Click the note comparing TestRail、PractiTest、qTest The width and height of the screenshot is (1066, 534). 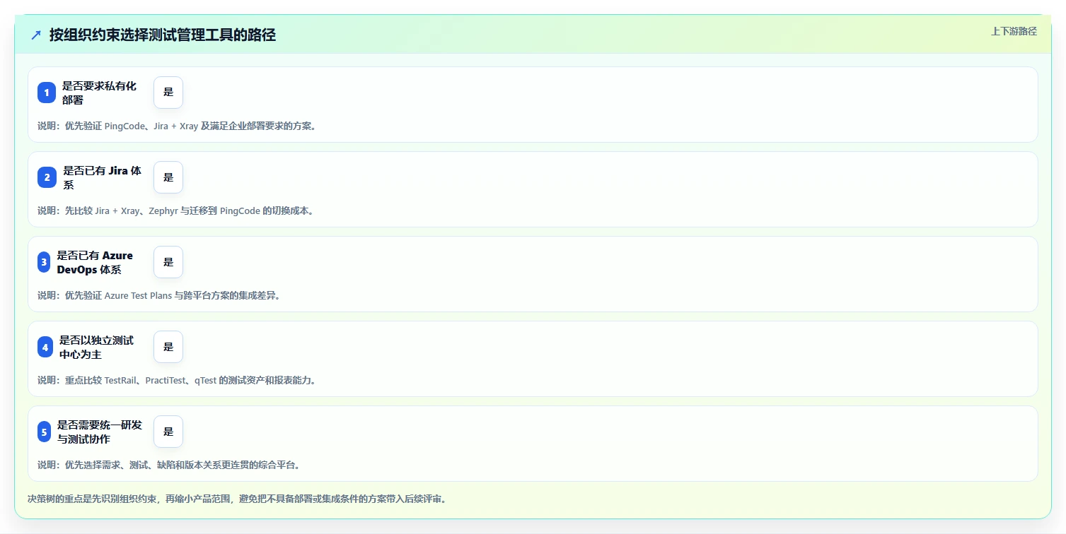click(177, 380)
